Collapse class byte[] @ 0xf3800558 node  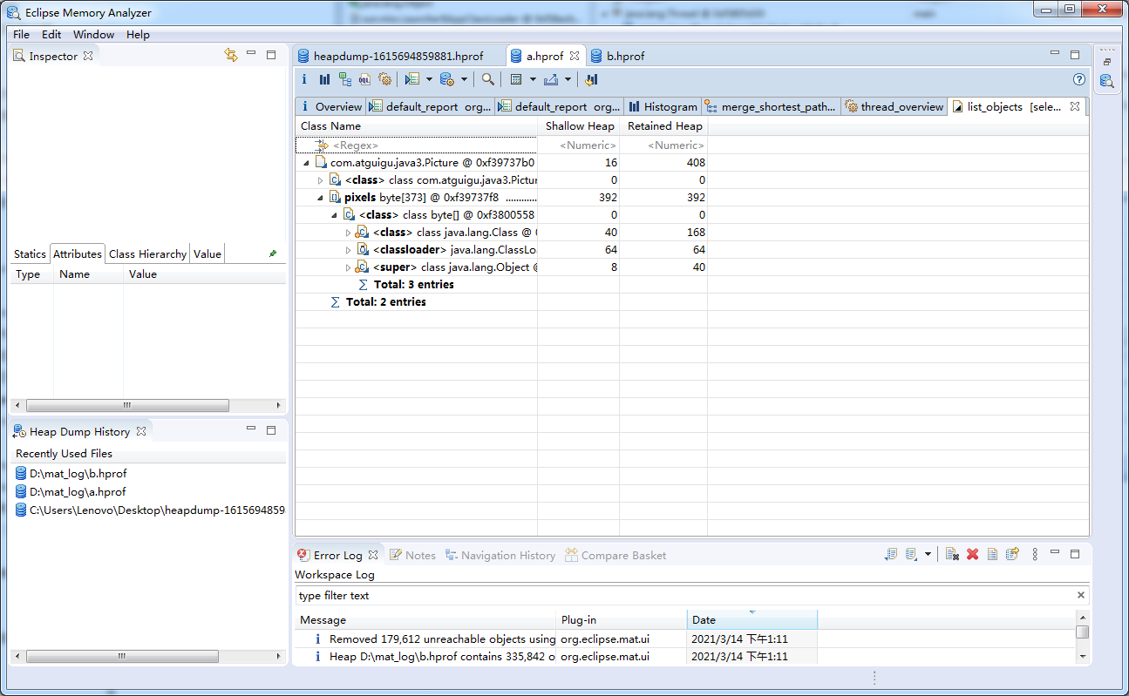334,215
